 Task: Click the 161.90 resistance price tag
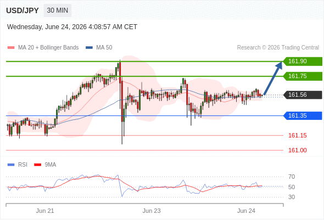point(303,61)
